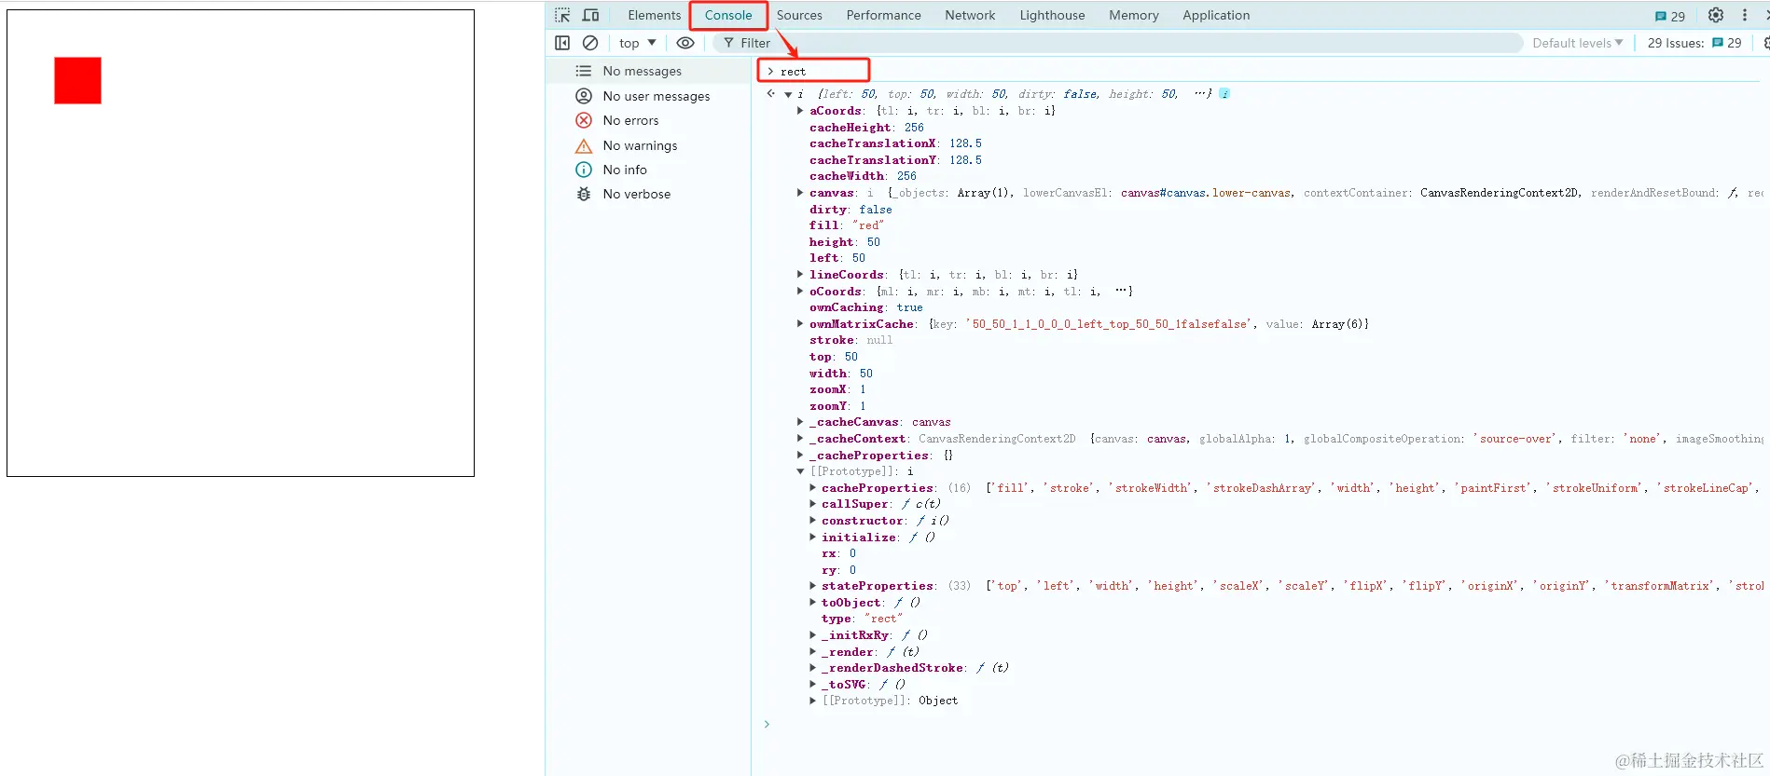Screen dimensions: 1770x776
Task: Expand the initialize function entry
Action: tap(812, 538)
